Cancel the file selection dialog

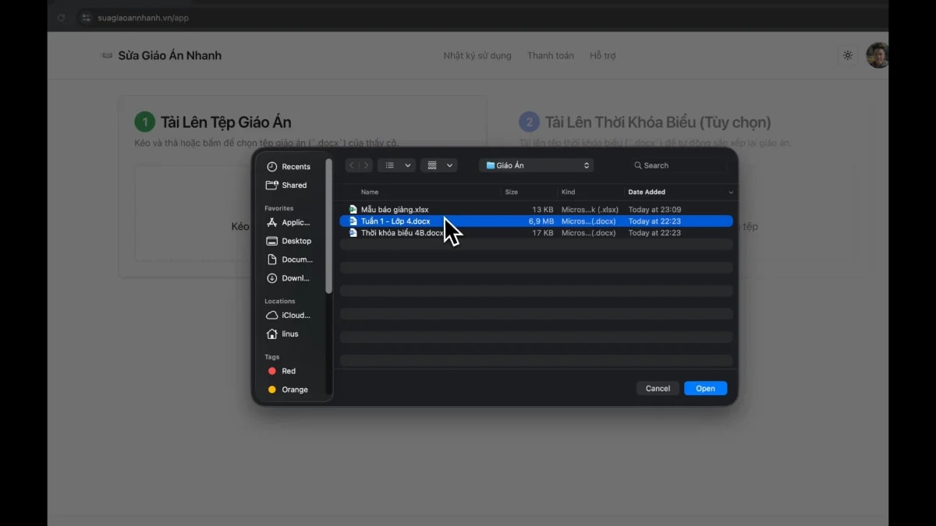(658, 388)
